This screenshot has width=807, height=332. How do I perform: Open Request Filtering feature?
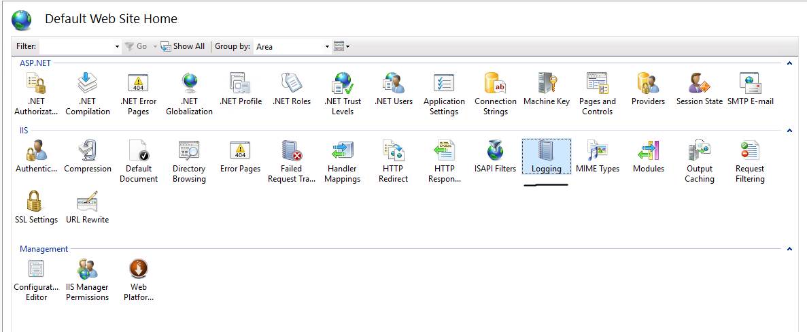pos(750,162)
